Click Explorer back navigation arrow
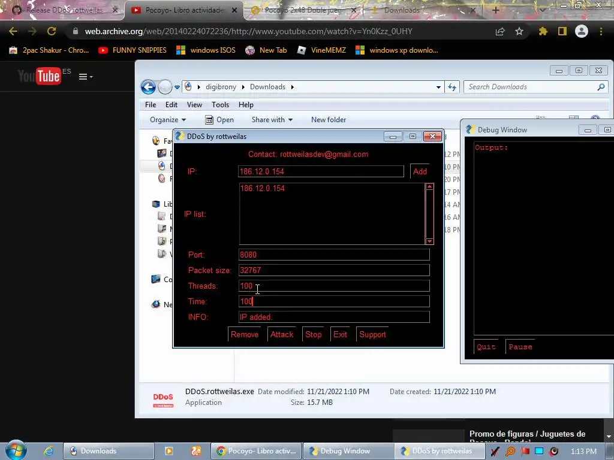Screen dimensions: 614x460 coord(149,87)
